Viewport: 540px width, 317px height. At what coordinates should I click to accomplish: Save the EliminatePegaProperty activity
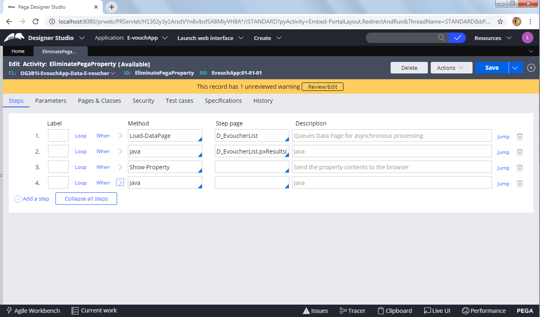tap(492, 68)
